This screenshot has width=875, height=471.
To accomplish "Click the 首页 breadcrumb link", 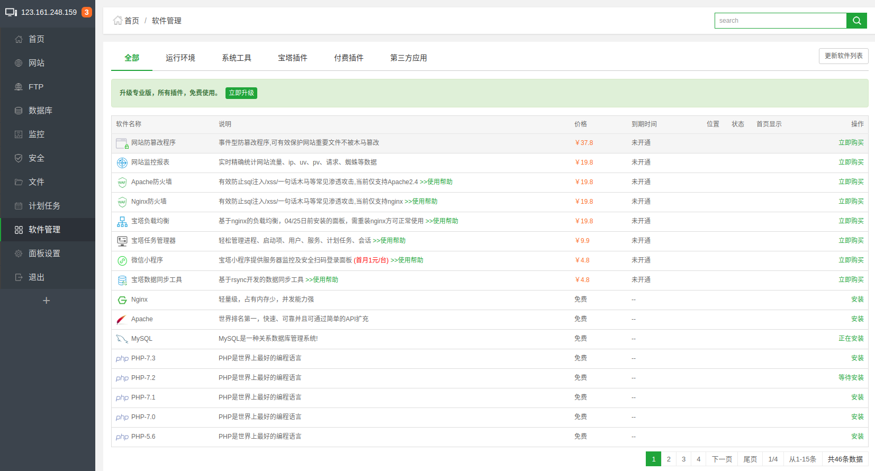I will coord(132,21).
